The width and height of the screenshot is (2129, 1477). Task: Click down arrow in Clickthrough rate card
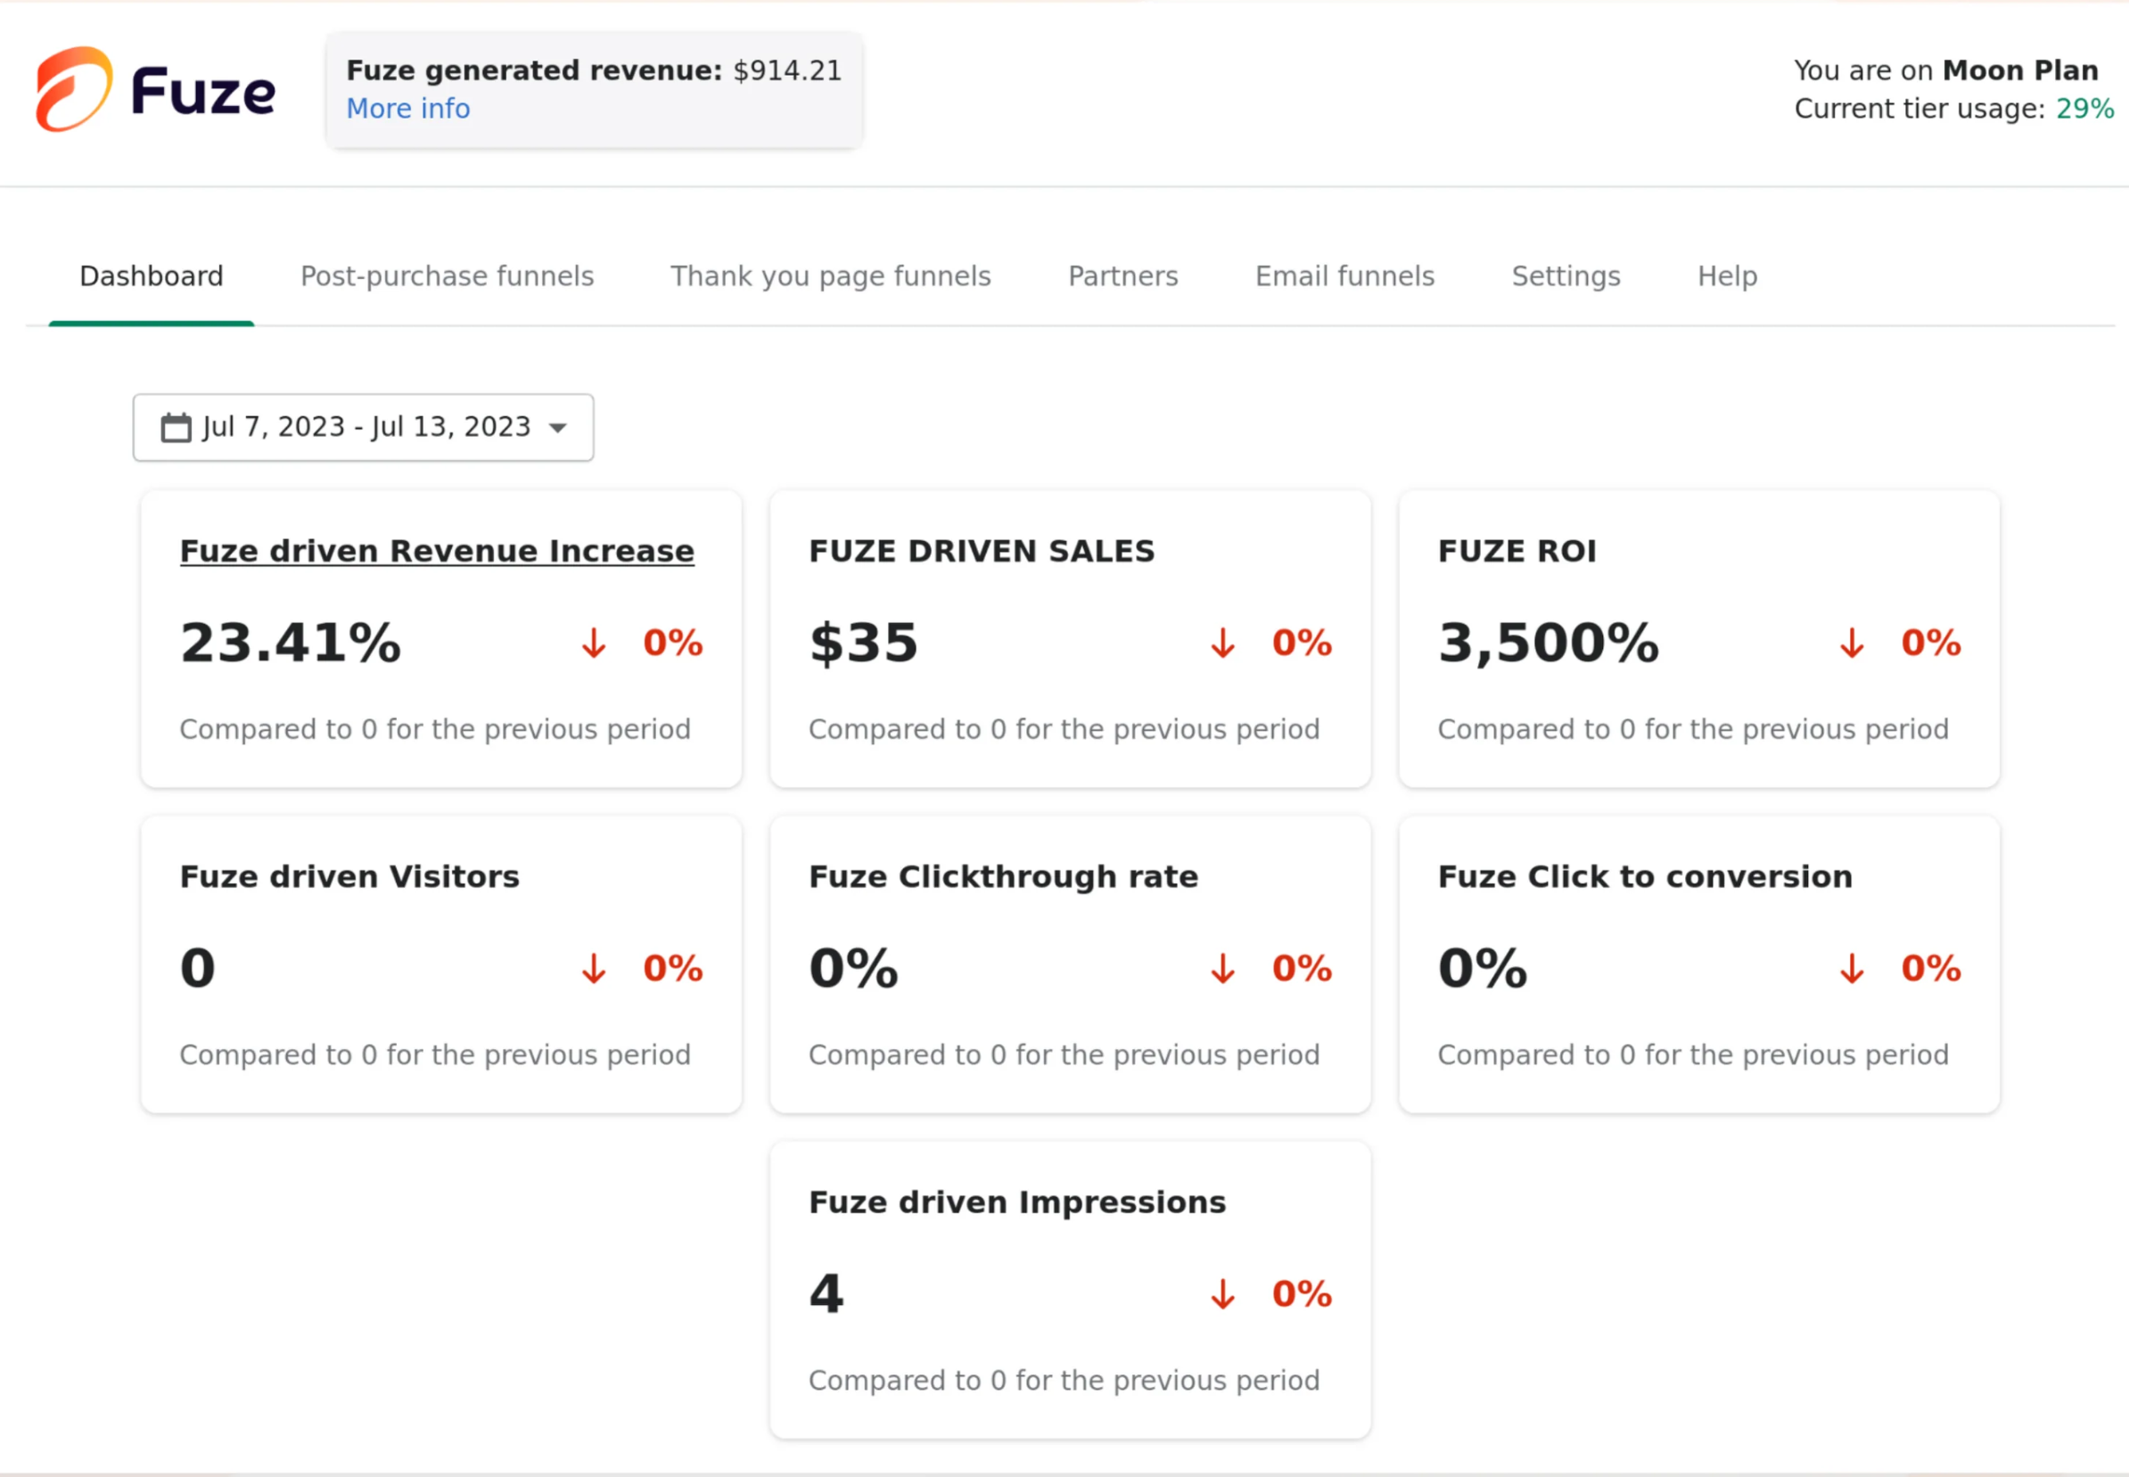[1223, 968]
